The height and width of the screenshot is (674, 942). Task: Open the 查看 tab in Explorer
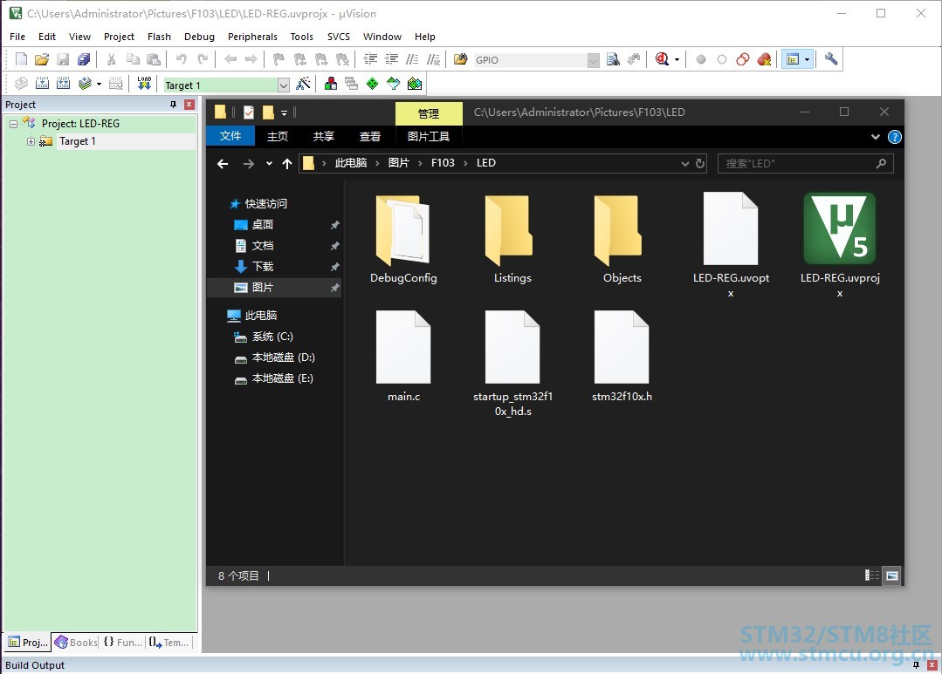(370, 136)
